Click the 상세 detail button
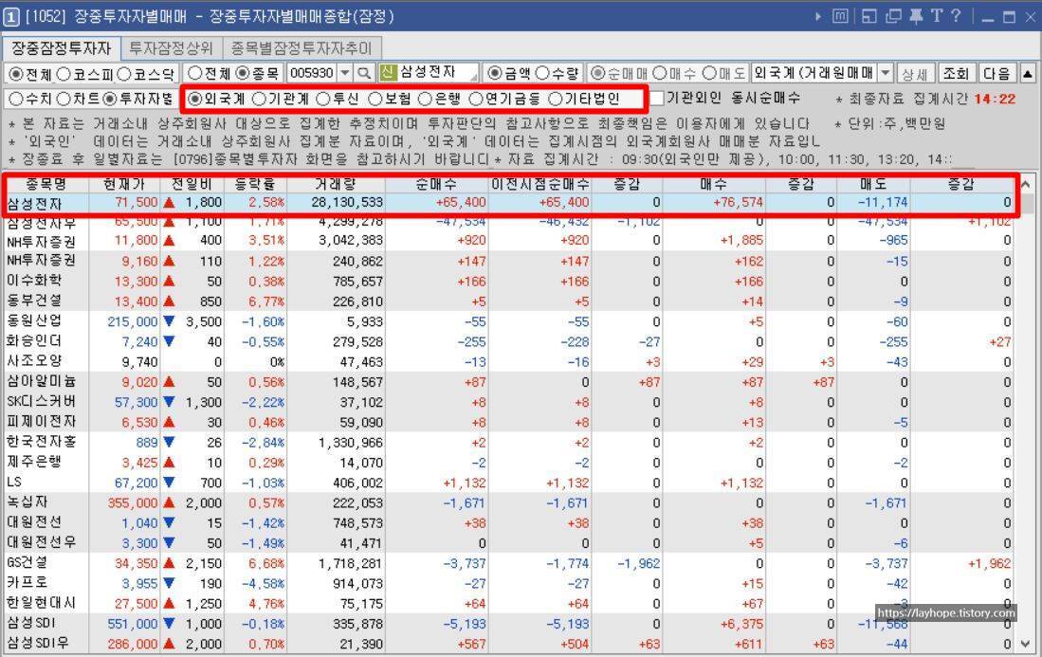Image resolution: width=1042 pixels, height=657 pixels. (915, 73)
